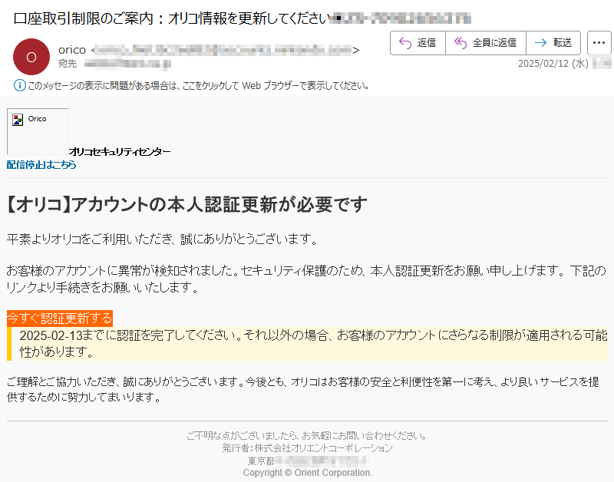
Task: Click the sender name orico
Action: click(x=72, y=50)
